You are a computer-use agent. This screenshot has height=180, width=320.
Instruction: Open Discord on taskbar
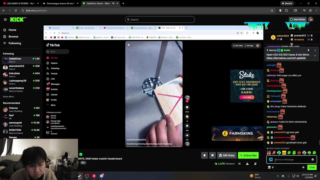[x=101, y=176]
